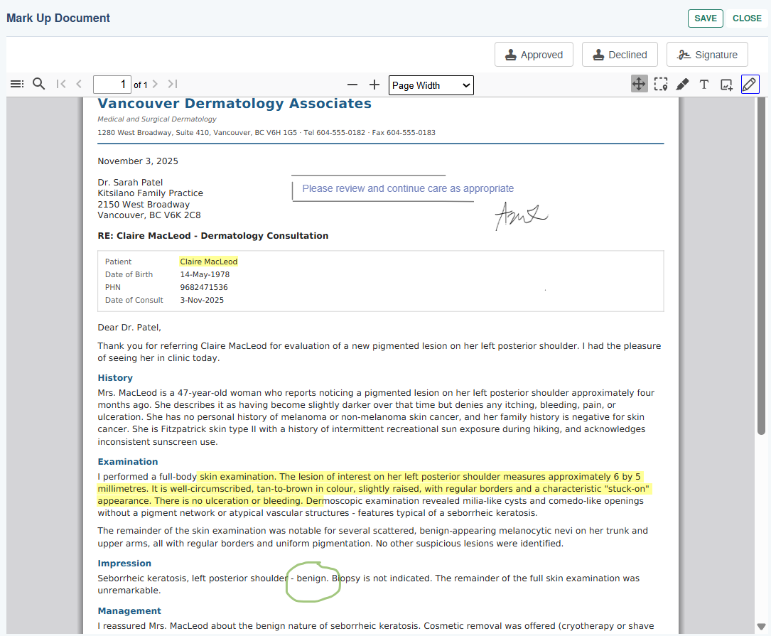Open the Page Width zoom dropdown

point(431,85)
